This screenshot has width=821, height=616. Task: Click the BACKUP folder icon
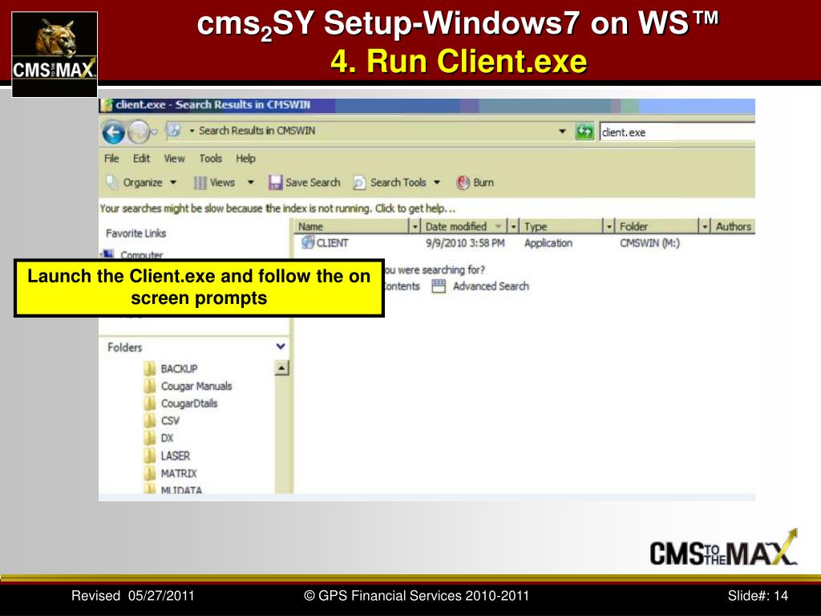150,368
